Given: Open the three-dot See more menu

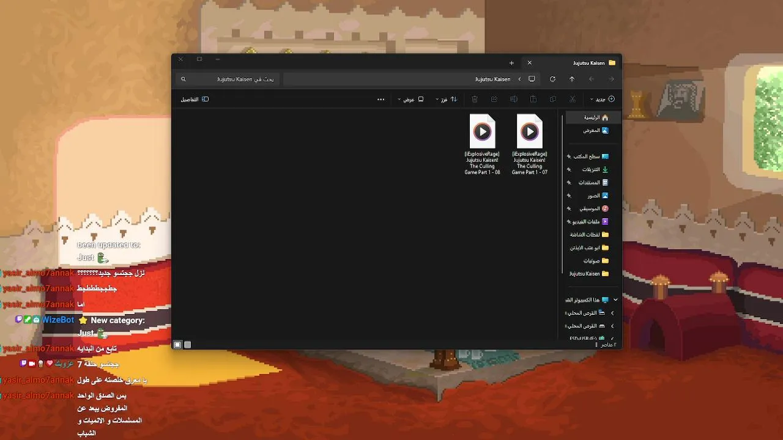Looking at the screenshot, I should [x=381, y=99].
